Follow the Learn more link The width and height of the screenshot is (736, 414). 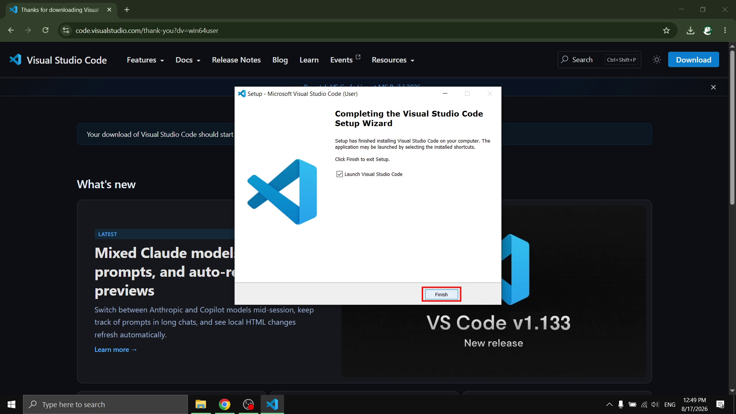(x=116, y=350)
